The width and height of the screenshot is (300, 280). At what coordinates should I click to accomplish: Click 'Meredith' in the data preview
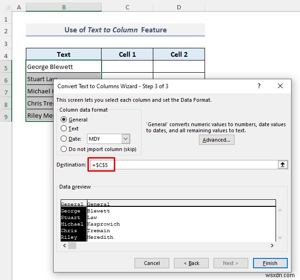(x=100, y=237)
